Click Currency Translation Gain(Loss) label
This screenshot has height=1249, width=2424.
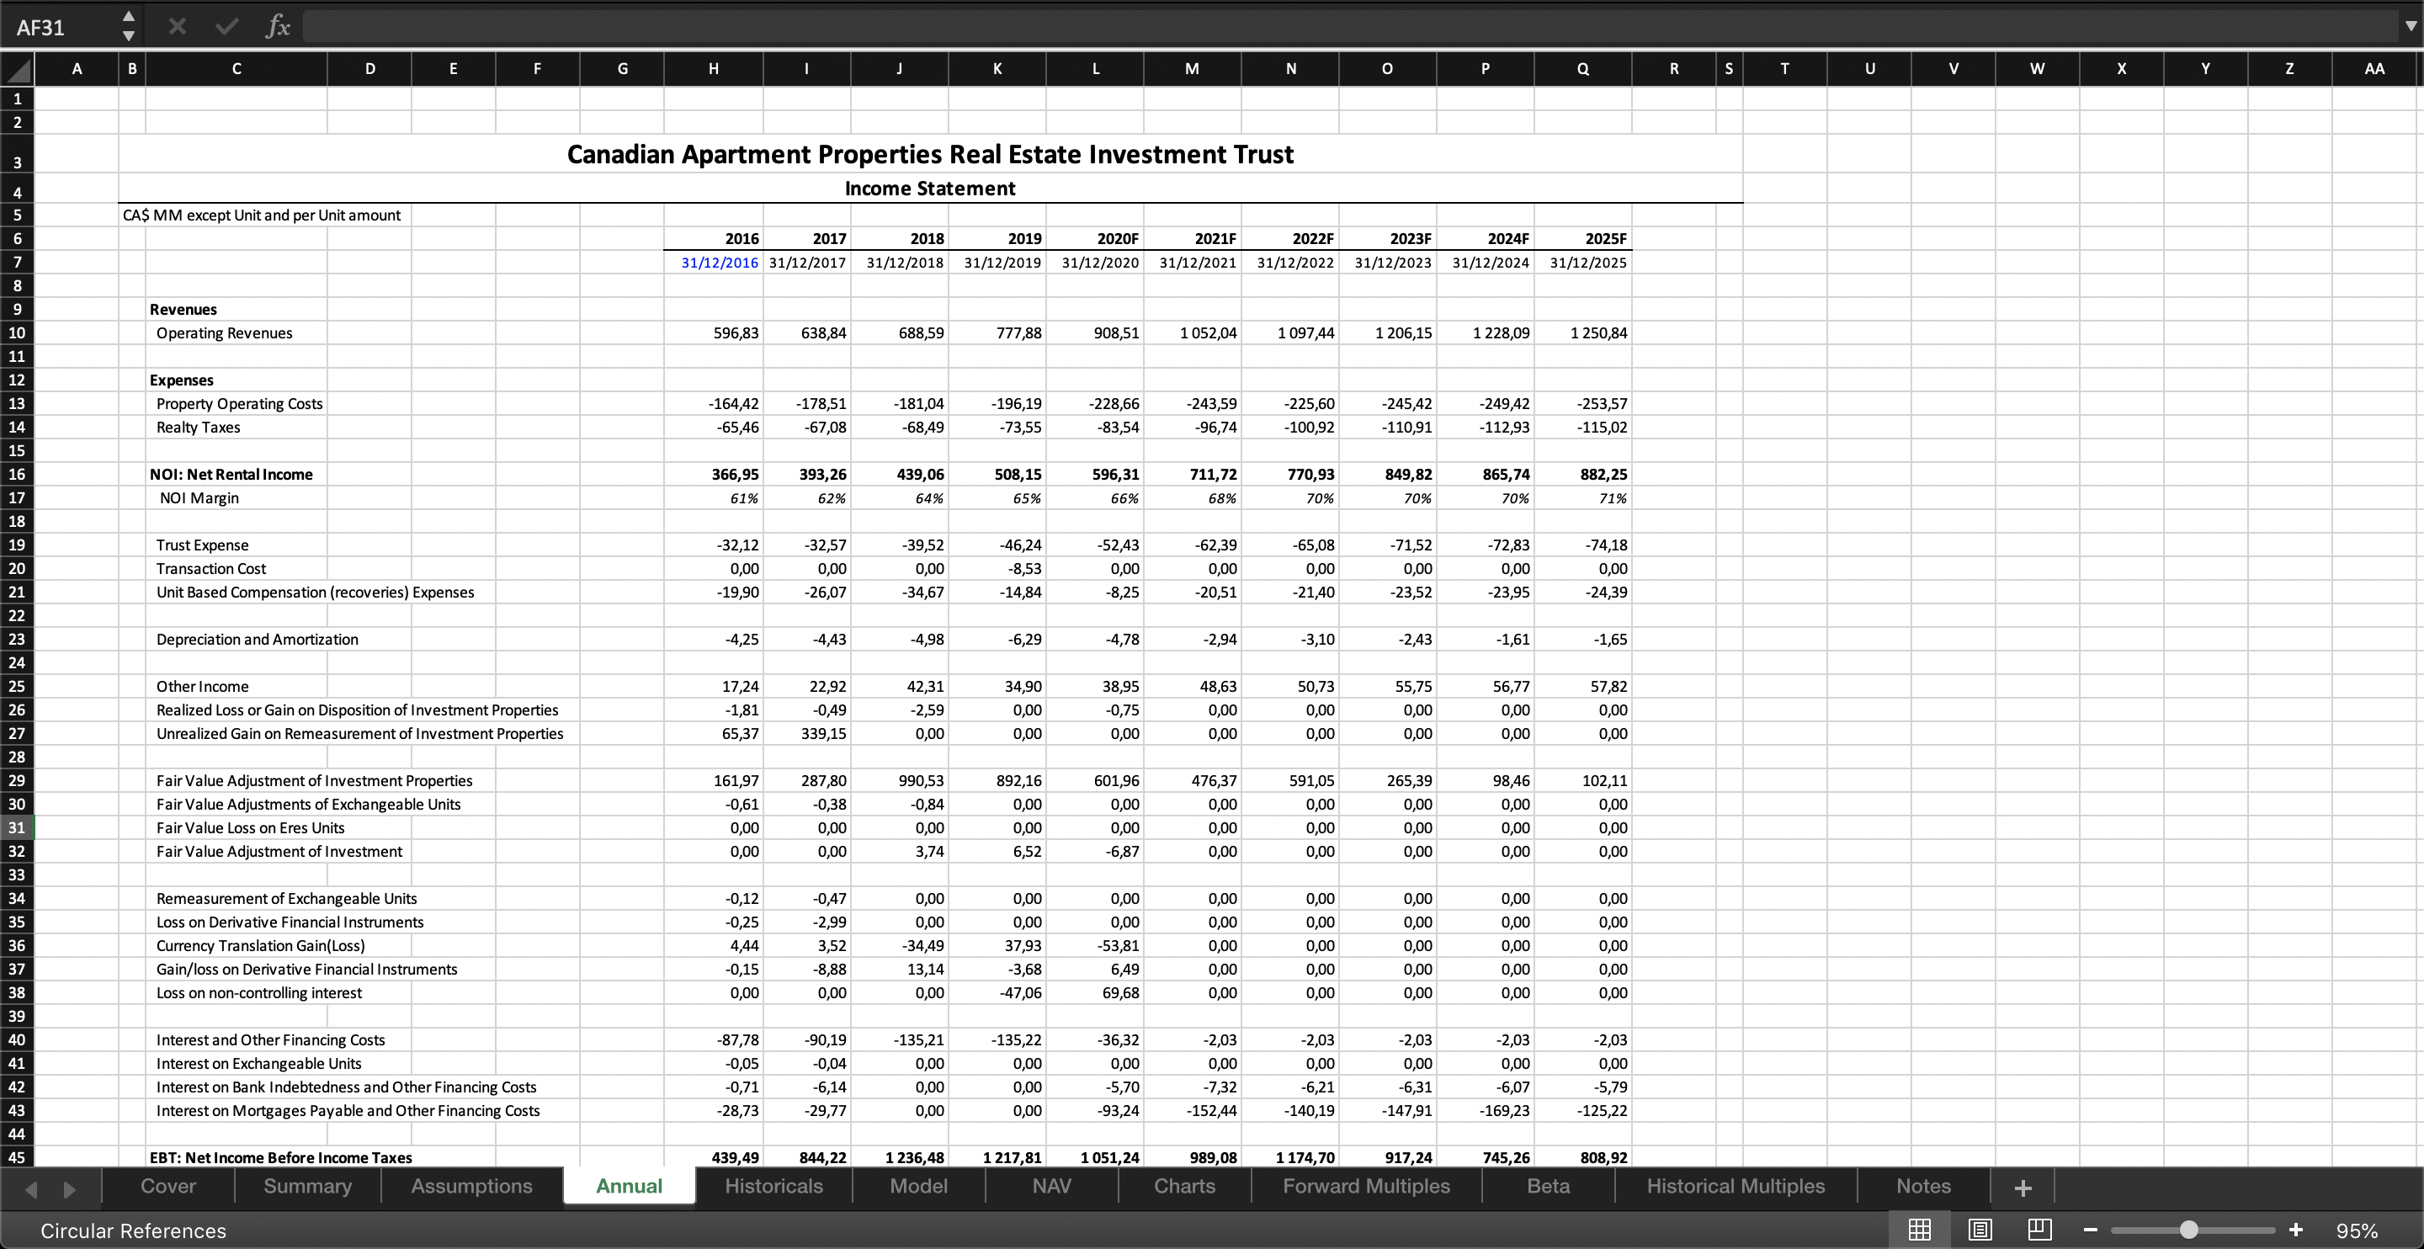(261, 946)
